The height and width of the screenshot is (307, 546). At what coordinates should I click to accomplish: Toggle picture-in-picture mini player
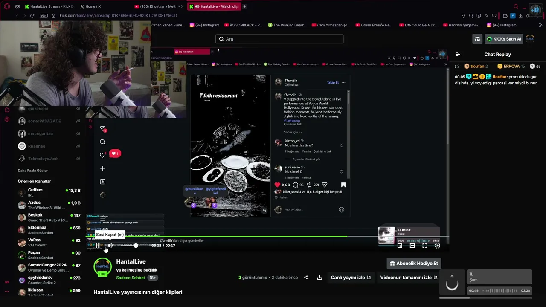400,246
